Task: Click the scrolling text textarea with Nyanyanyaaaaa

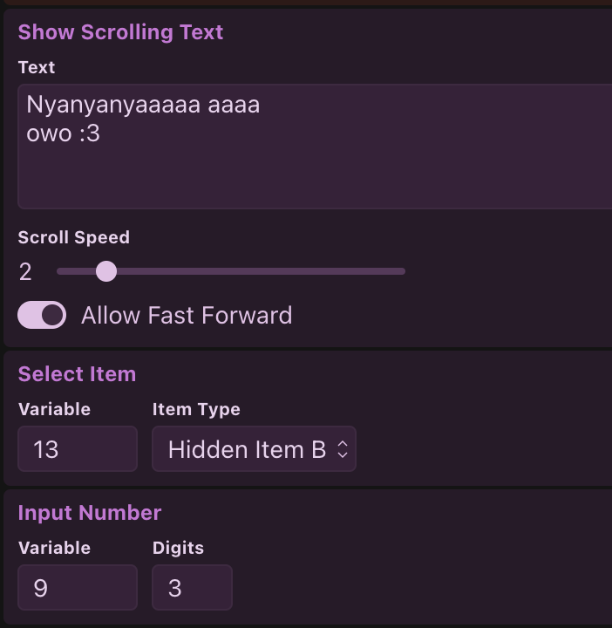Action: [314, 147]
